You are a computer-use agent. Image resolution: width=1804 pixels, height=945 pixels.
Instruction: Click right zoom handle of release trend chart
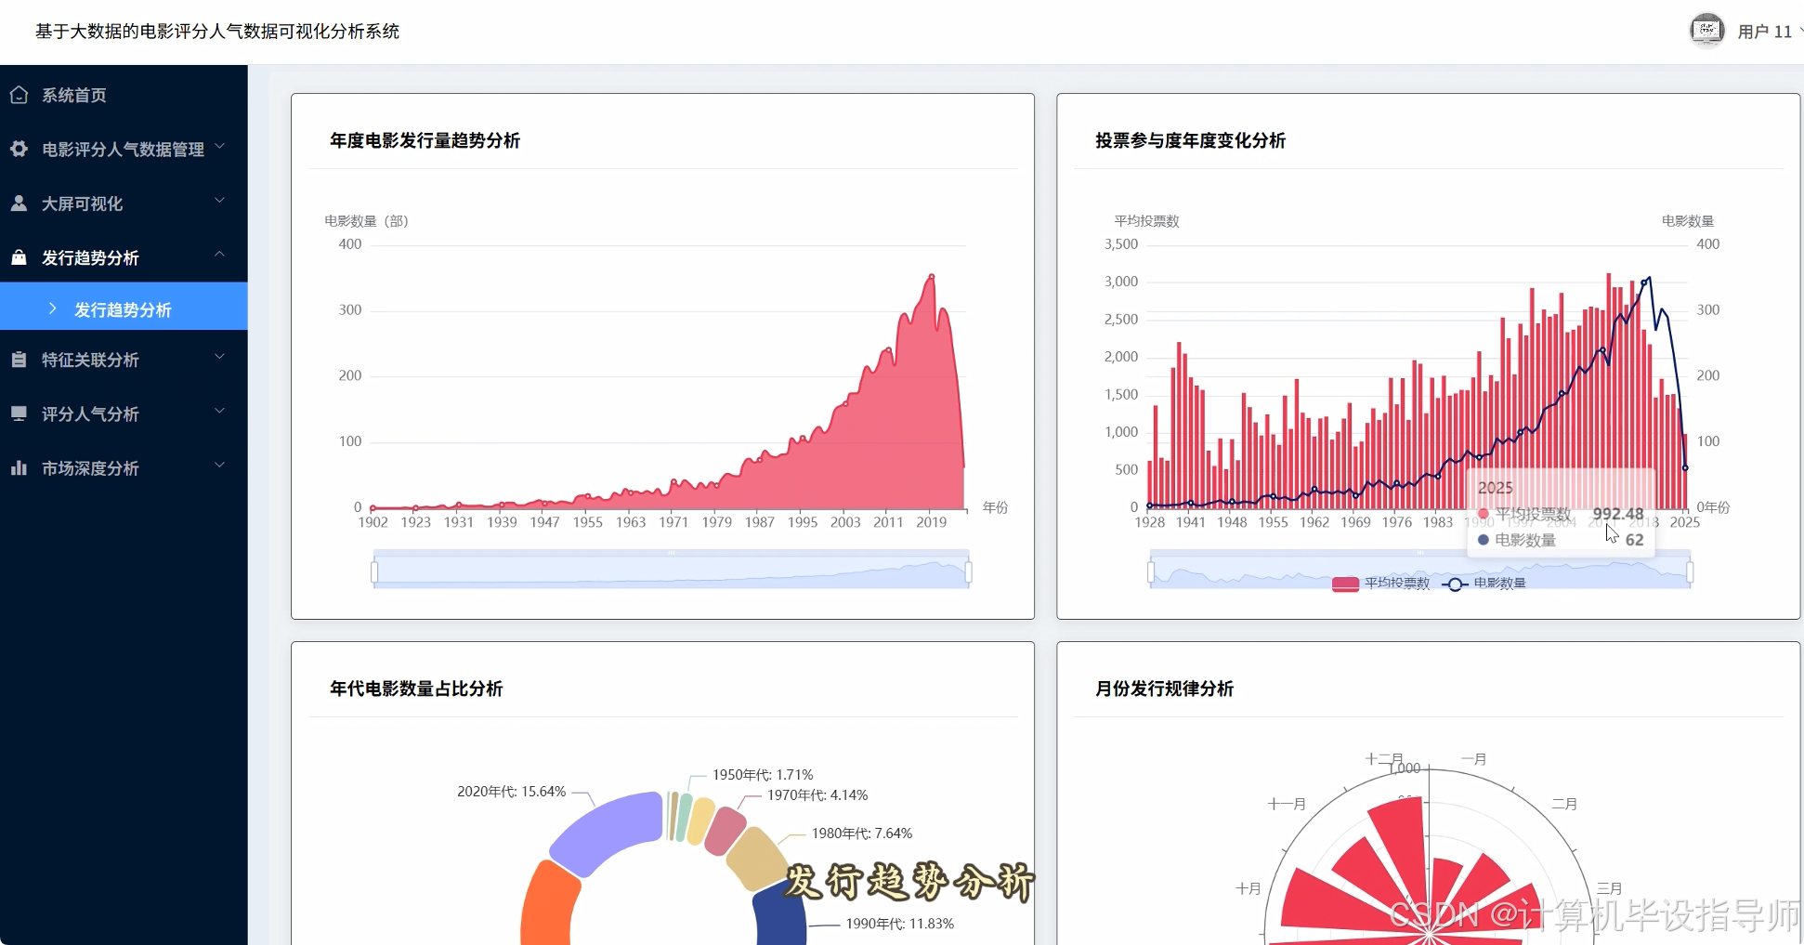click(969, 571)
